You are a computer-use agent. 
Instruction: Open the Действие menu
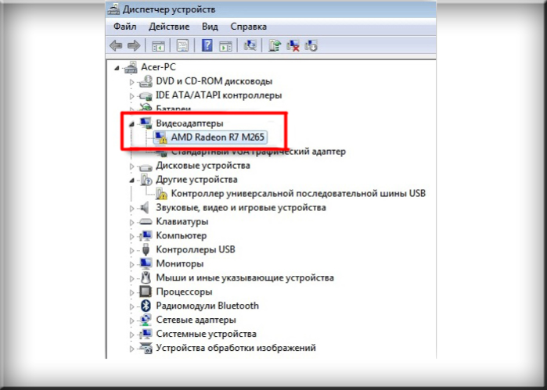169,27
